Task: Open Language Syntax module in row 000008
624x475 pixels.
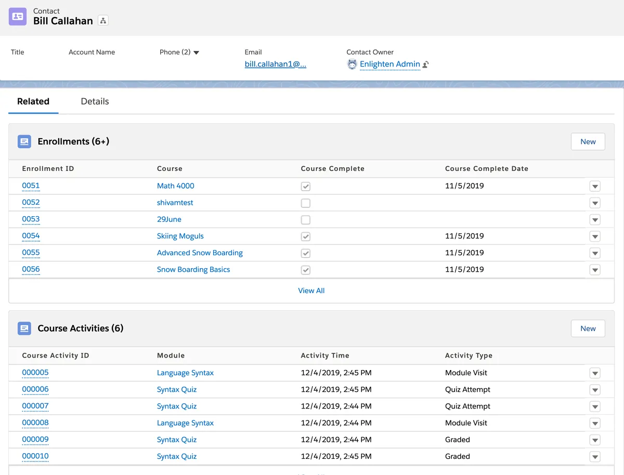Action: click(185, 423)
